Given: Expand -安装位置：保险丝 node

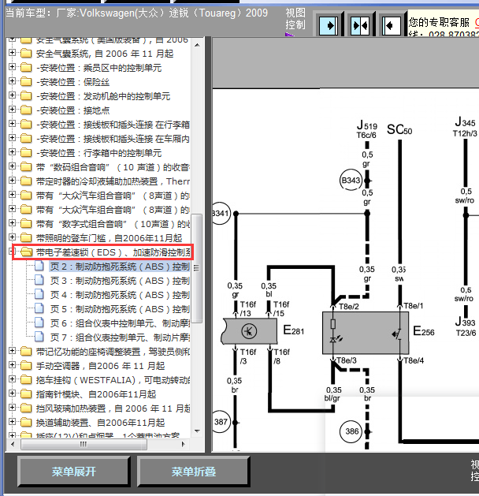Looking at the screenshot, I should pos(12,81).
